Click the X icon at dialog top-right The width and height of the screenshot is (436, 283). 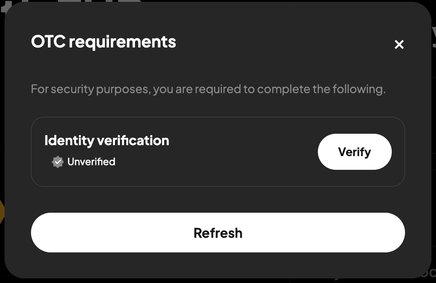tap(399, 44)
